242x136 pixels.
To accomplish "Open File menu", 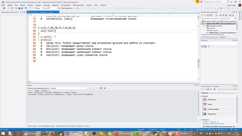I will 3,5.
